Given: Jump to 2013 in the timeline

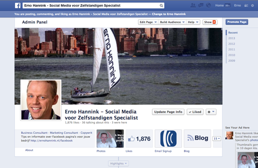Looking at the screenshot, I should [x=231, y=38].
